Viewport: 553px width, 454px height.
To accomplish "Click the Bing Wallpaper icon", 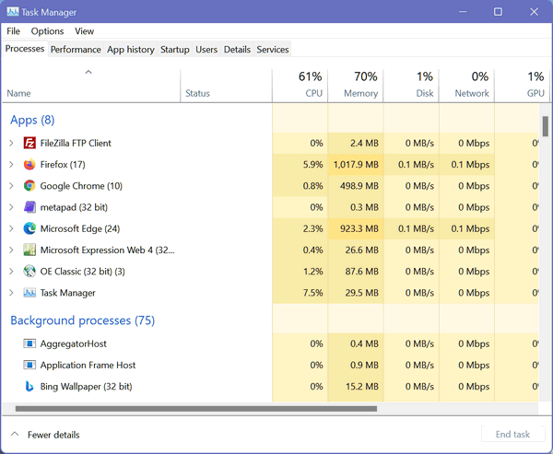I will tap(29, 387).
